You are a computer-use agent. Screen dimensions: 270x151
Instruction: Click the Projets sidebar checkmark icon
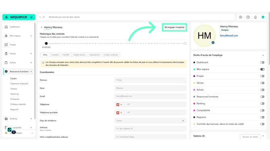click(x=6, y=45)
